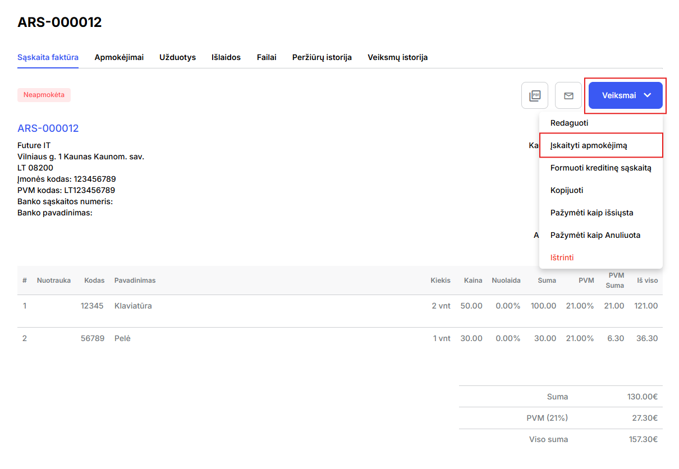
Task: Open the Veiksmai dropdown button
Action: point(626,95)
